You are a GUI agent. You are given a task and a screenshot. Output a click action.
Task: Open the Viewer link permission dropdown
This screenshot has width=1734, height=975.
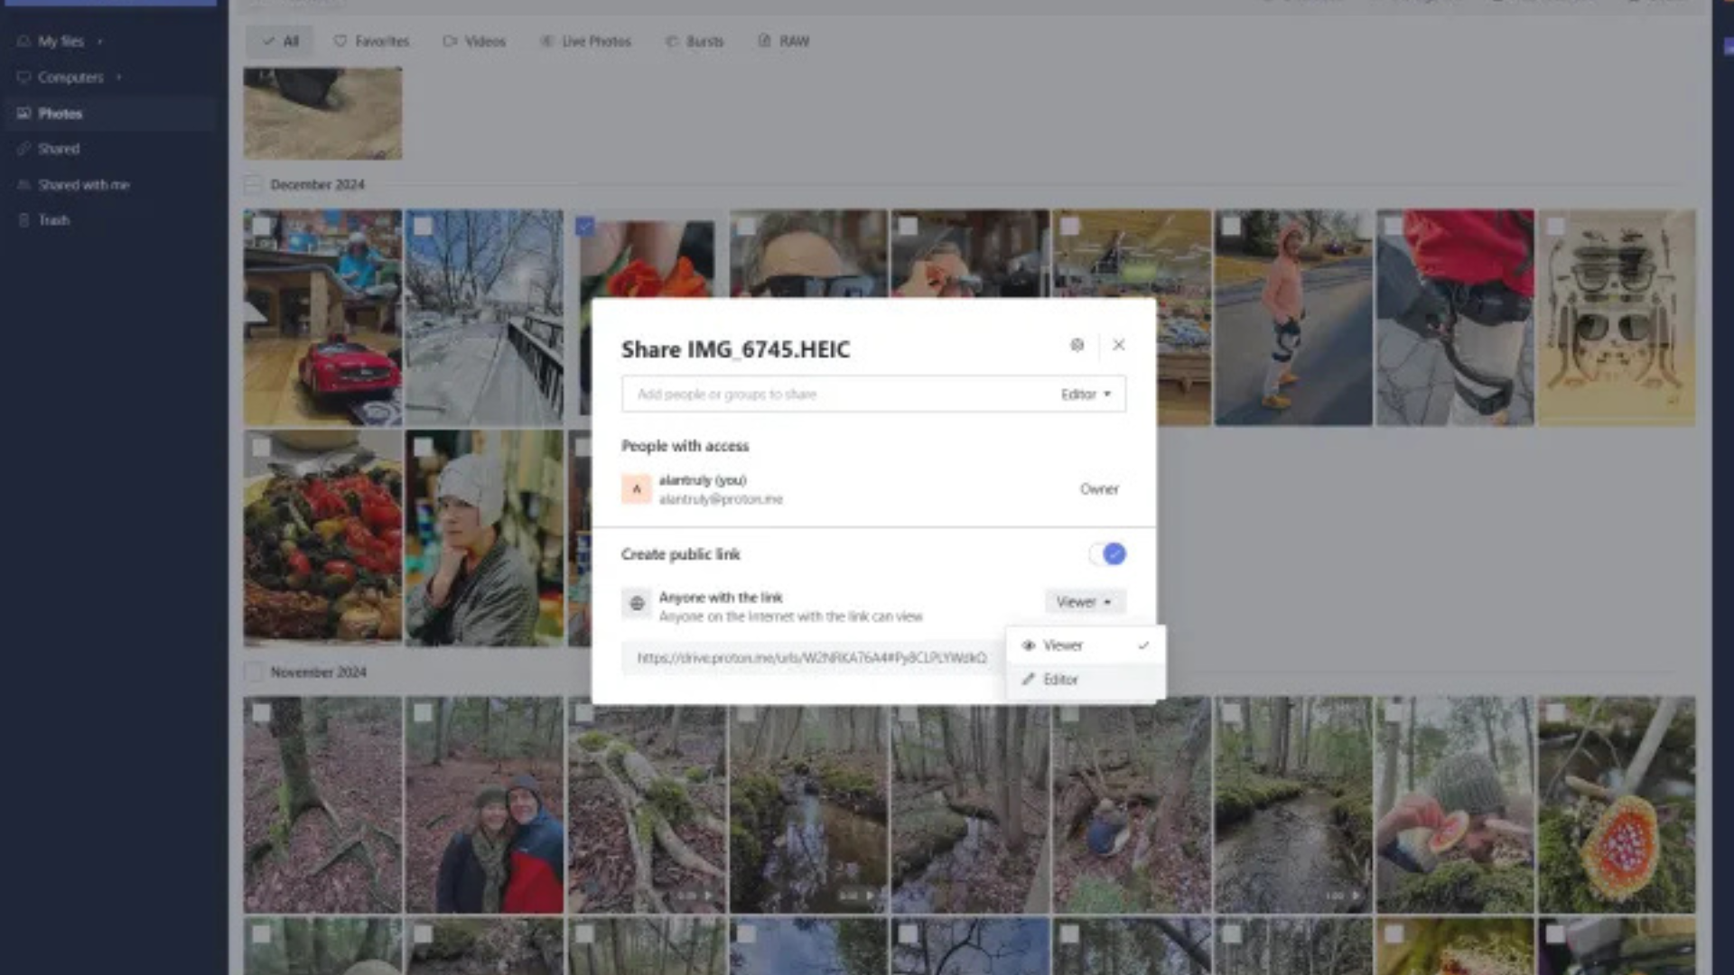pyautogui.click(x=1084, y=602)
